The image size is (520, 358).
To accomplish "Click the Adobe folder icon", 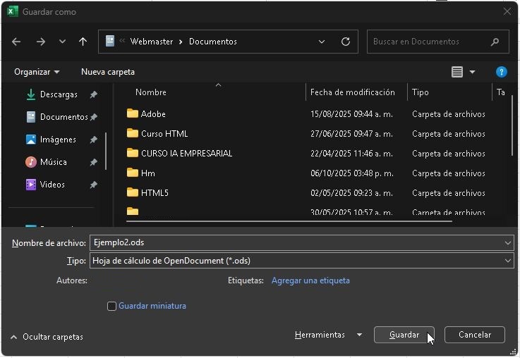I will [x=133, y=113].
